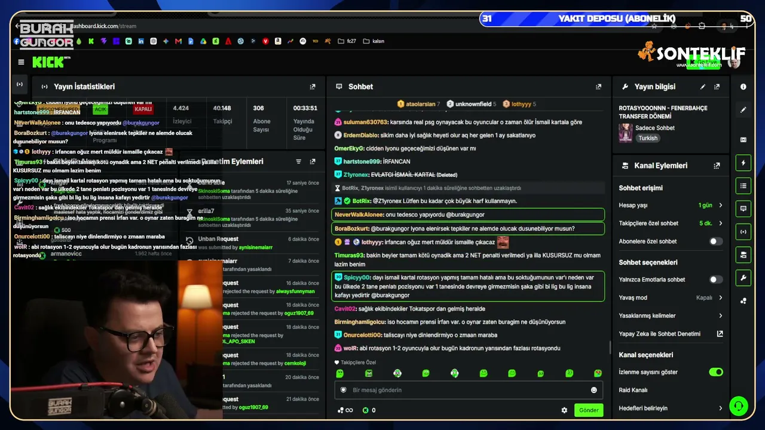Toggle broadcast signal icon in right sidebar
This screenshot has width=765, height=430.
743,232
